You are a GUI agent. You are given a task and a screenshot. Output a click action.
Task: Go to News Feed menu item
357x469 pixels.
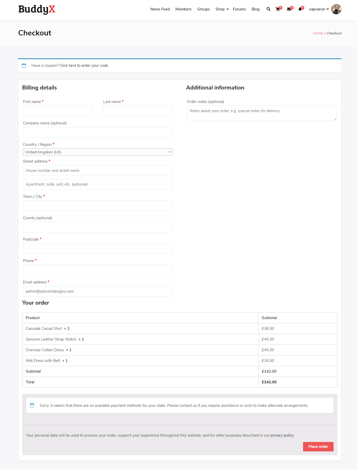pos(160,9)
